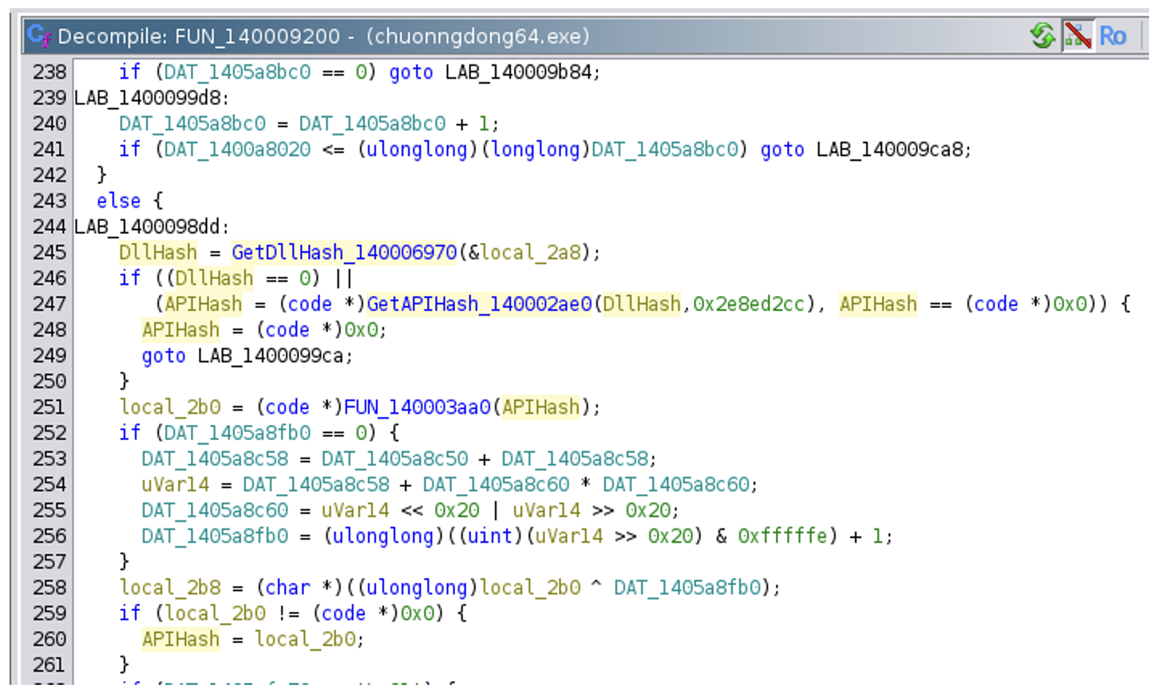The width and height of the screenshot is (1157, 697).
Task: Click the goto target LAB_140009b84
Action: point(518,72)
